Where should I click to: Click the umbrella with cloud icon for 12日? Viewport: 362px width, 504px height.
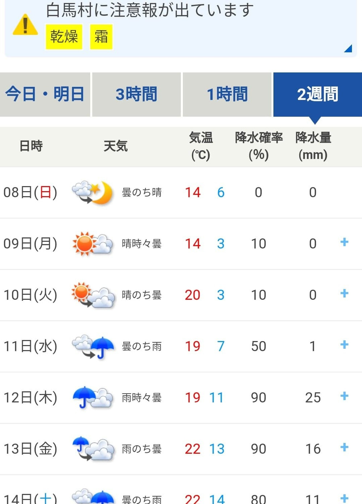pyautogui.click(x=92, y=398)
